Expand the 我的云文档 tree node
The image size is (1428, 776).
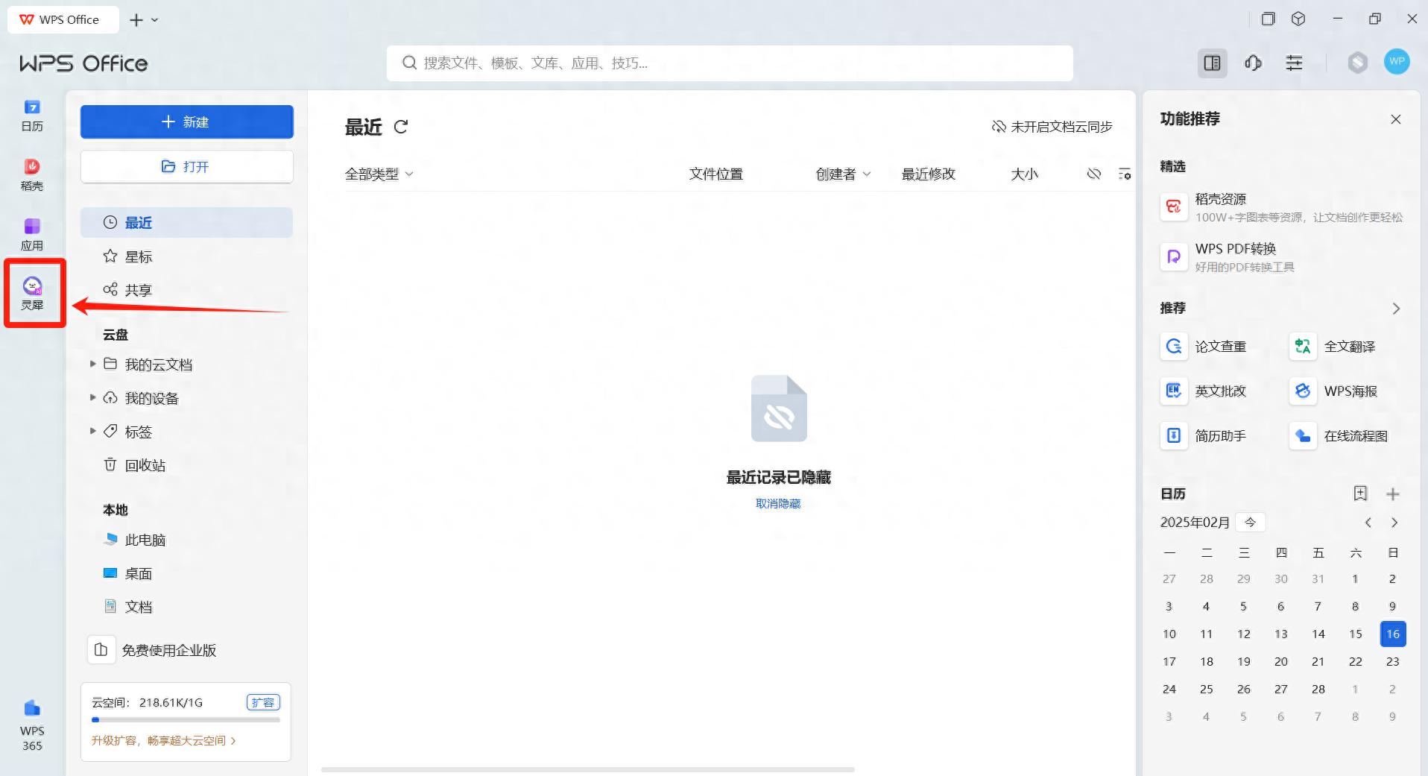pos(93,364)
